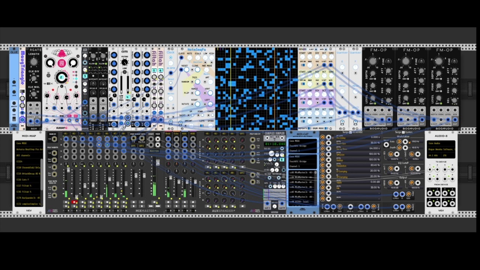Open the MIDI-MAP Arturia Beatstep device dropdown
The width and height of the screenshot is (480, 270).
point(29,149)
